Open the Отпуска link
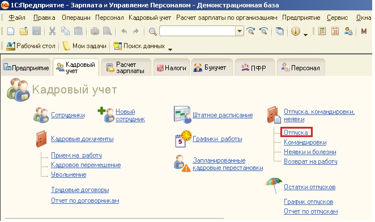Image resolution: width=375 pixels, height=222 pixels. (296, 133)
